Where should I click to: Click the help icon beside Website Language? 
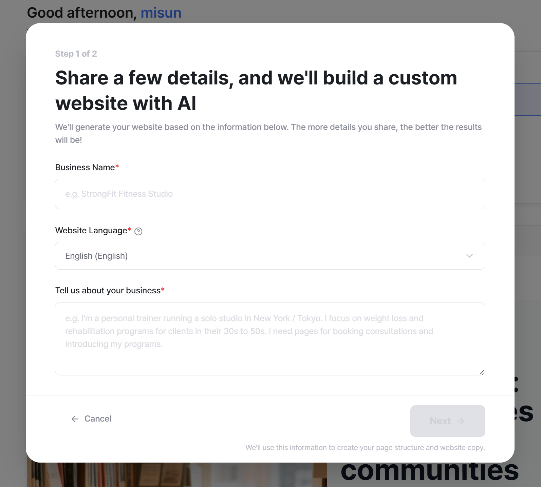[x=138, y=231]
